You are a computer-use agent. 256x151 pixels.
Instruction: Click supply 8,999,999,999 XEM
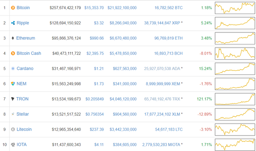coord(163,84)
